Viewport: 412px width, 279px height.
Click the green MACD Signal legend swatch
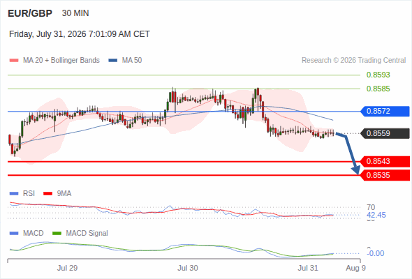pyautogui.click(x=57, y=234)
